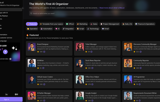Select the Finance & Operations tab
This screenshot has height=102, width=160.
coord(145,24)
